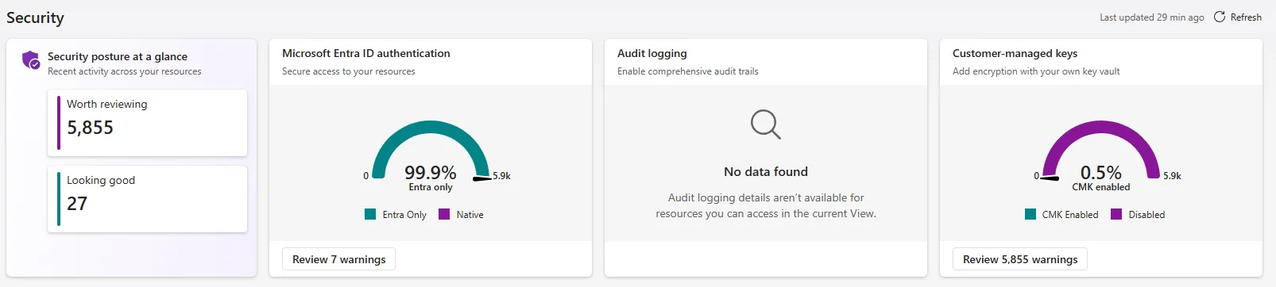Click the Disabled legend label
This screenshot has height=287, width=1276.
point(1146,215)
